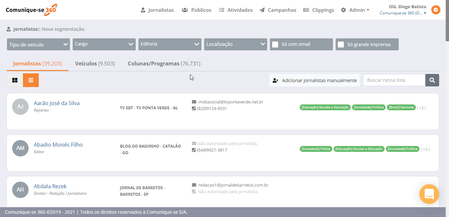This screenshot has height=217, width=449.
Task: Click the AM avatar circle
Action: tap(20, 148)
